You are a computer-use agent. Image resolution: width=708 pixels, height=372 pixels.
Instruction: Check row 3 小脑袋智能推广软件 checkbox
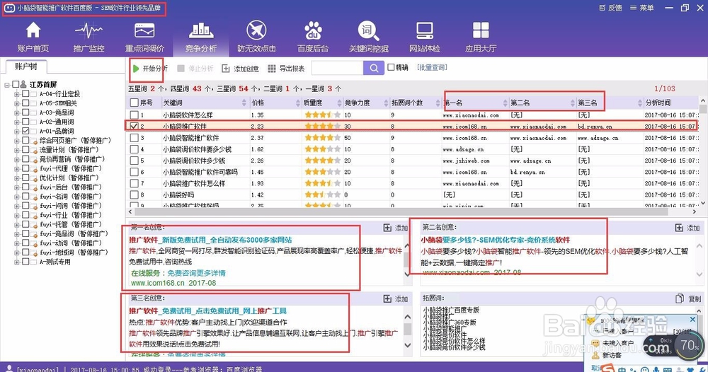point(134,137)
